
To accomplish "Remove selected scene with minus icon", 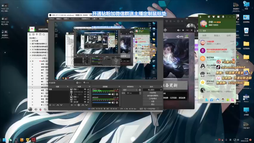I will coord(54,105).
